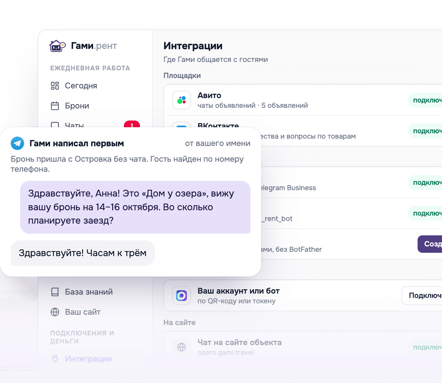Click 'чаты объявлений · 5 объявлений' text
Screen dimensions: 442x383
(x=253, y=105)
